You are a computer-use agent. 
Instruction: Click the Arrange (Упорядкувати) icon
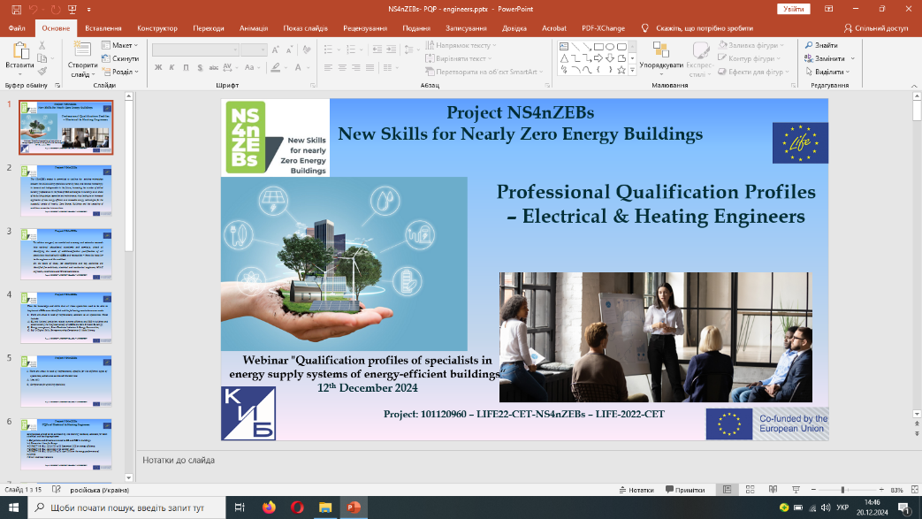tap(660, 50)
